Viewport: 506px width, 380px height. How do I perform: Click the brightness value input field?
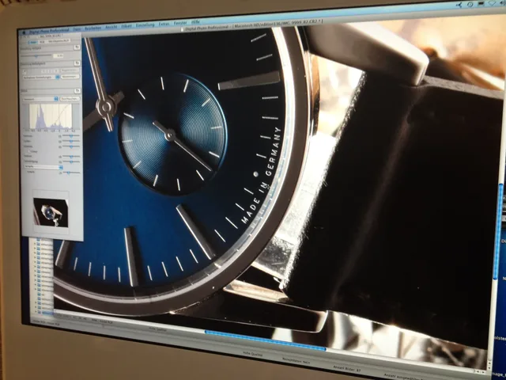[59, 55]
